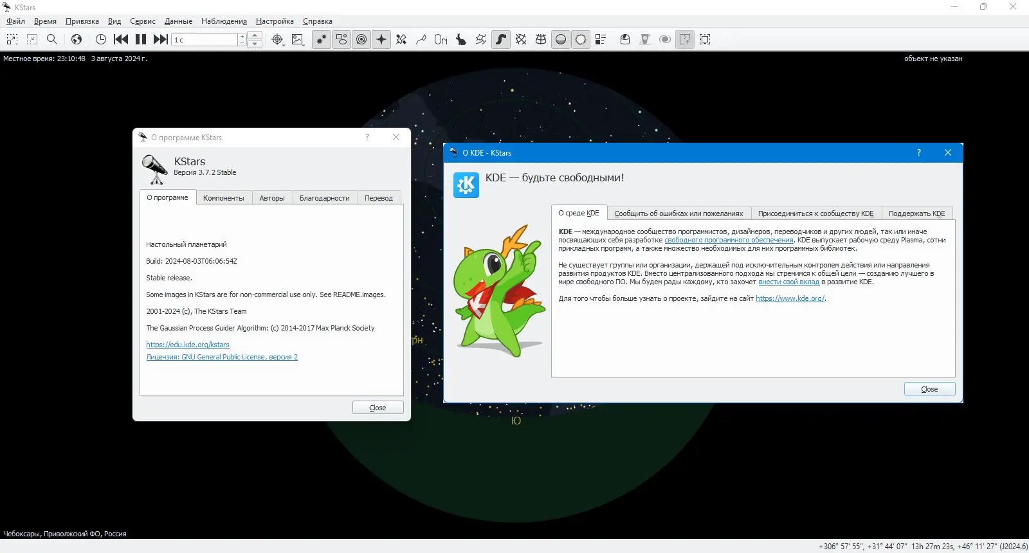Toggle the horizontal coordinate grid icon
This screenshot has width=1029, height=553.
point(541,39)
